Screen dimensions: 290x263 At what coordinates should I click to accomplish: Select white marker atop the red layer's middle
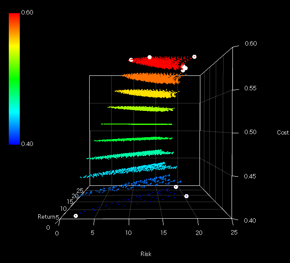pos(149,57)
